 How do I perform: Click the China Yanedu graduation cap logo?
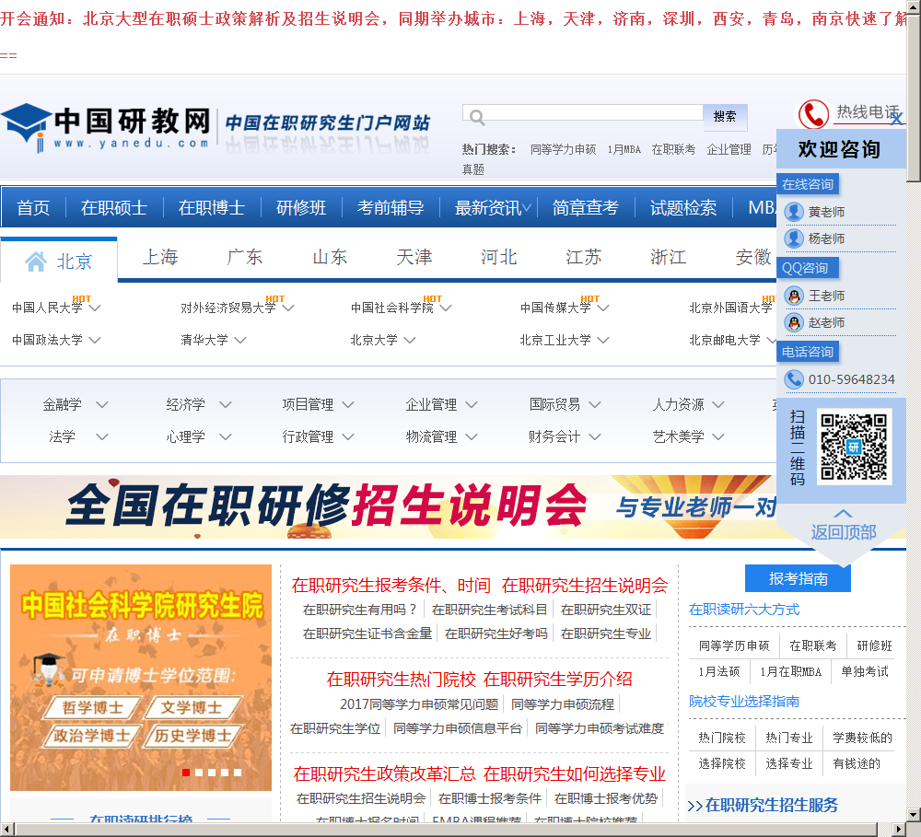[x=25, y=127]
